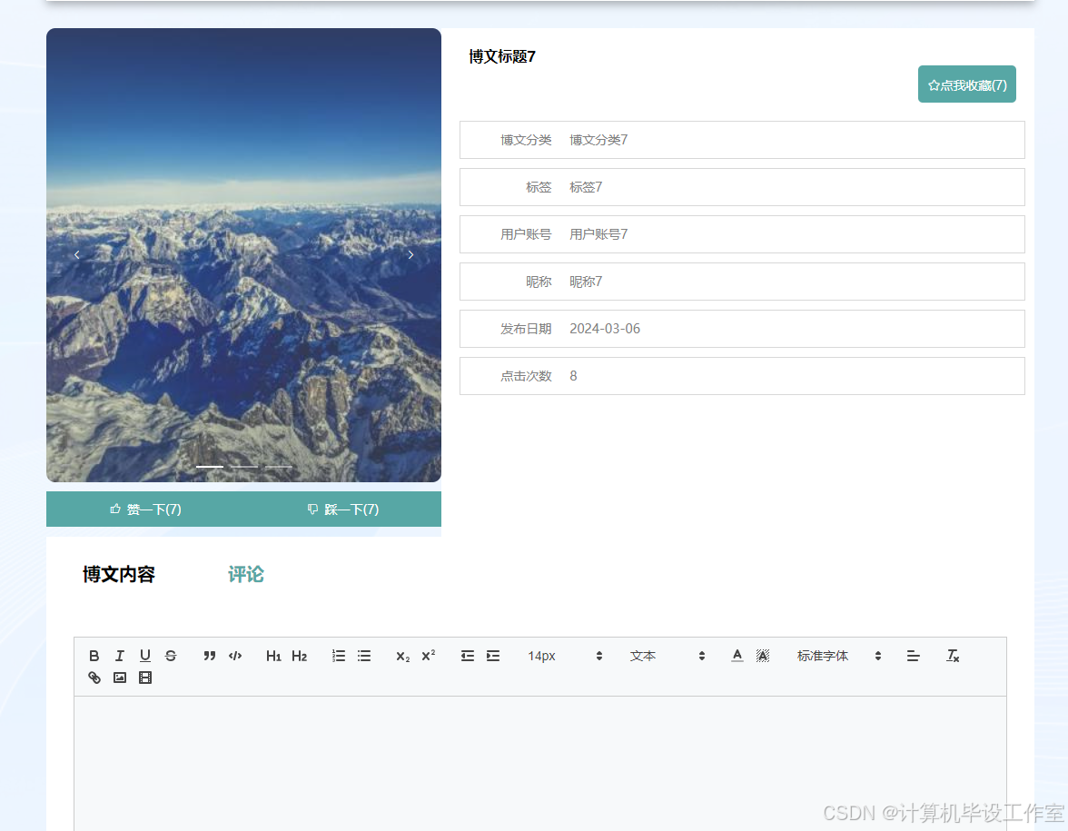Open the 文本 heading type dropdown

click(667, 656)
